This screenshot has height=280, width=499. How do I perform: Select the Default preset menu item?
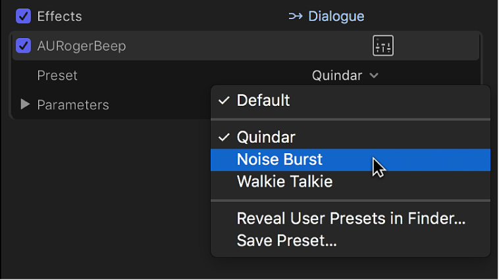point(263,101)
